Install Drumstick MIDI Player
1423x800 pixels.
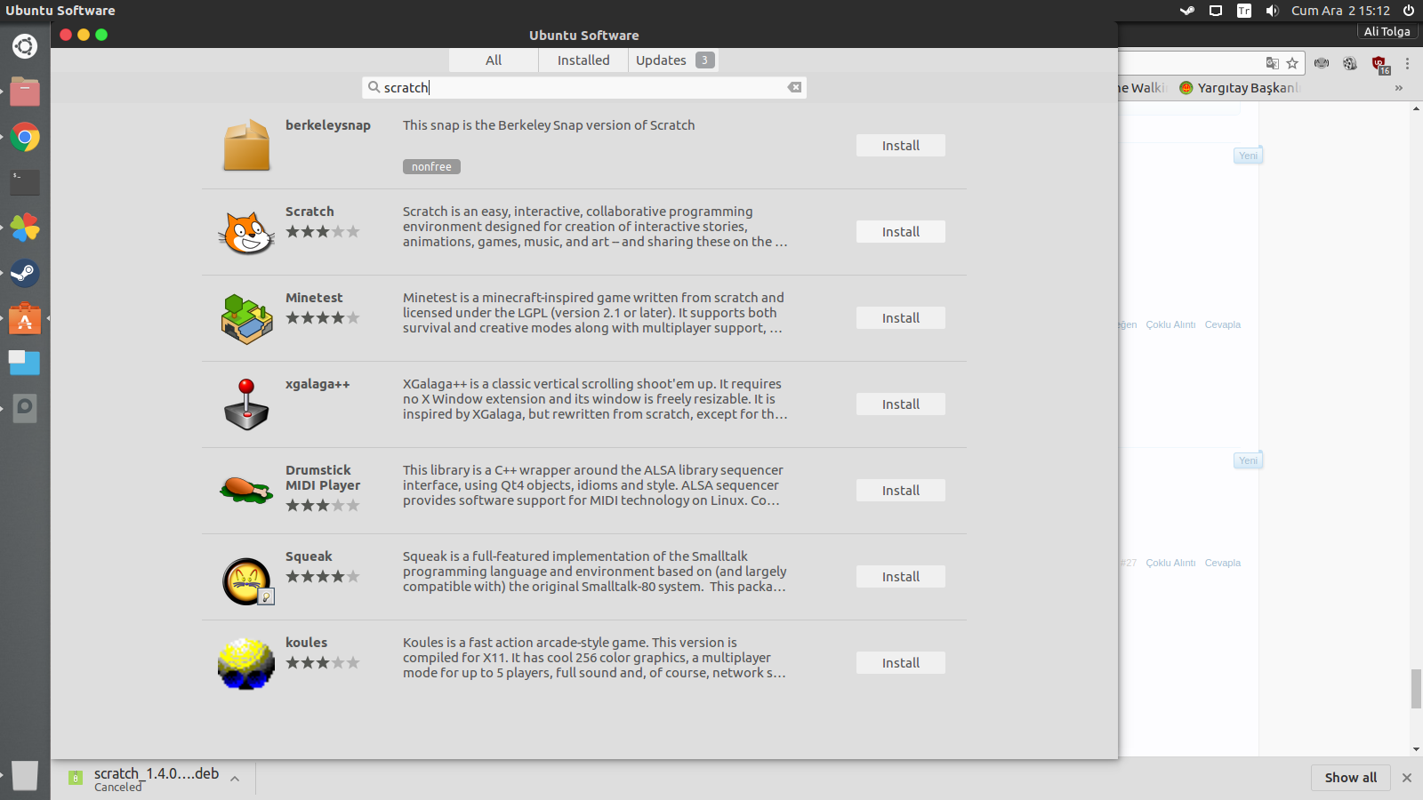pyautogui.click(x=901, y=491)
